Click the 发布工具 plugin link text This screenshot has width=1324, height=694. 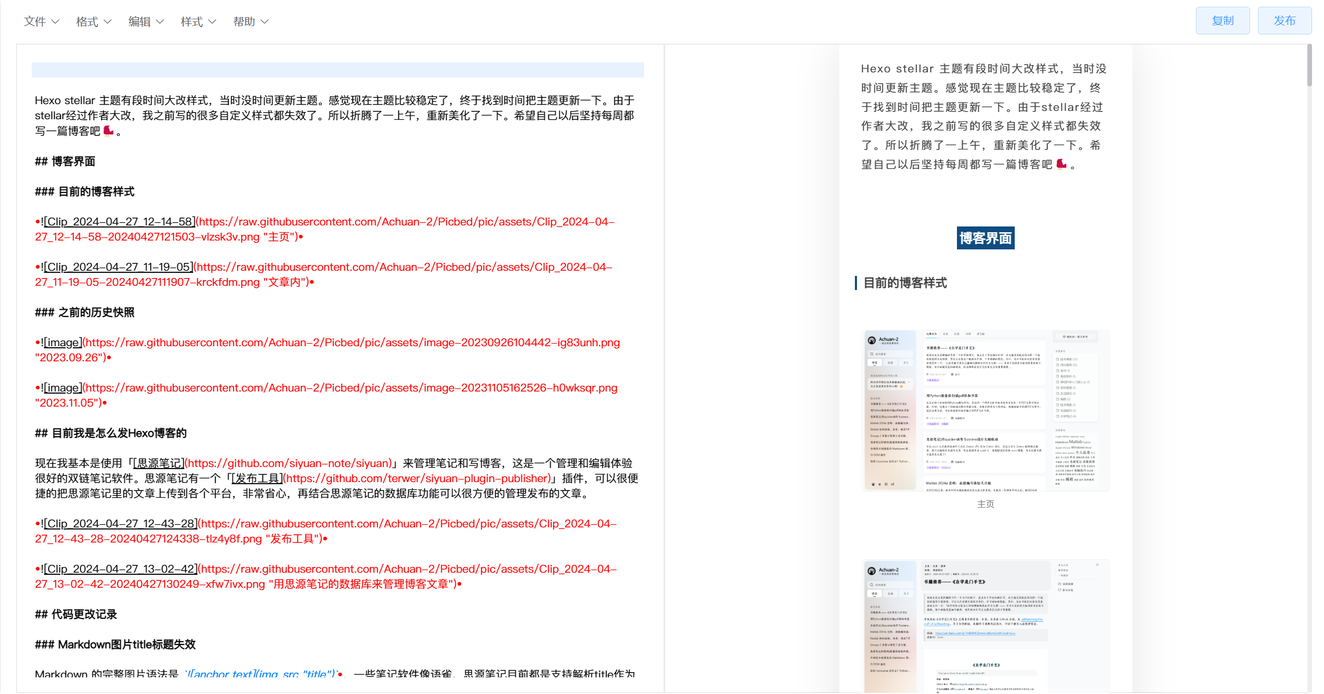tap(257, 478)
